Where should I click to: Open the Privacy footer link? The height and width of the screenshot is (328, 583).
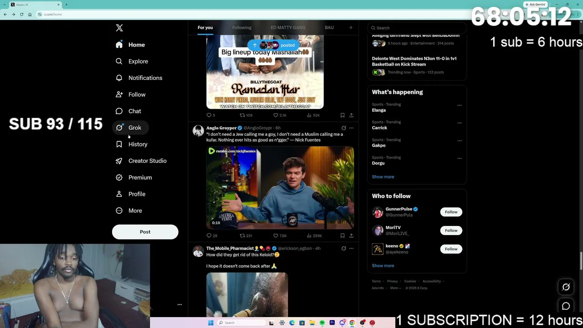pyautogui.click(x=392, y=282)
